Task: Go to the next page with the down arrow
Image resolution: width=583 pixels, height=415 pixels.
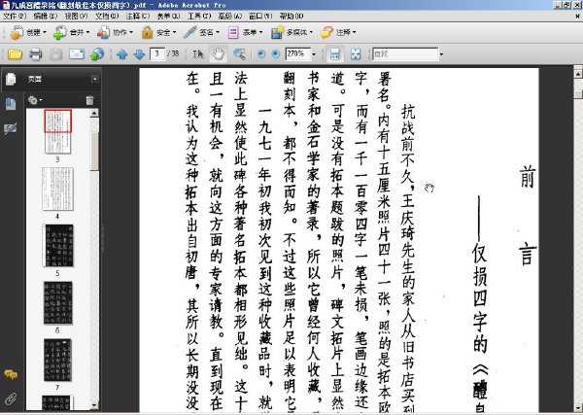Action: 139,54
